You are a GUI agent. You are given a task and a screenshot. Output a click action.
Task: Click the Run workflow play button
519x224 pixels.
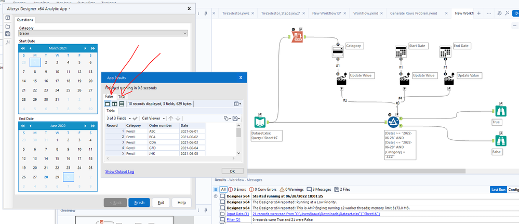[516, 14]
